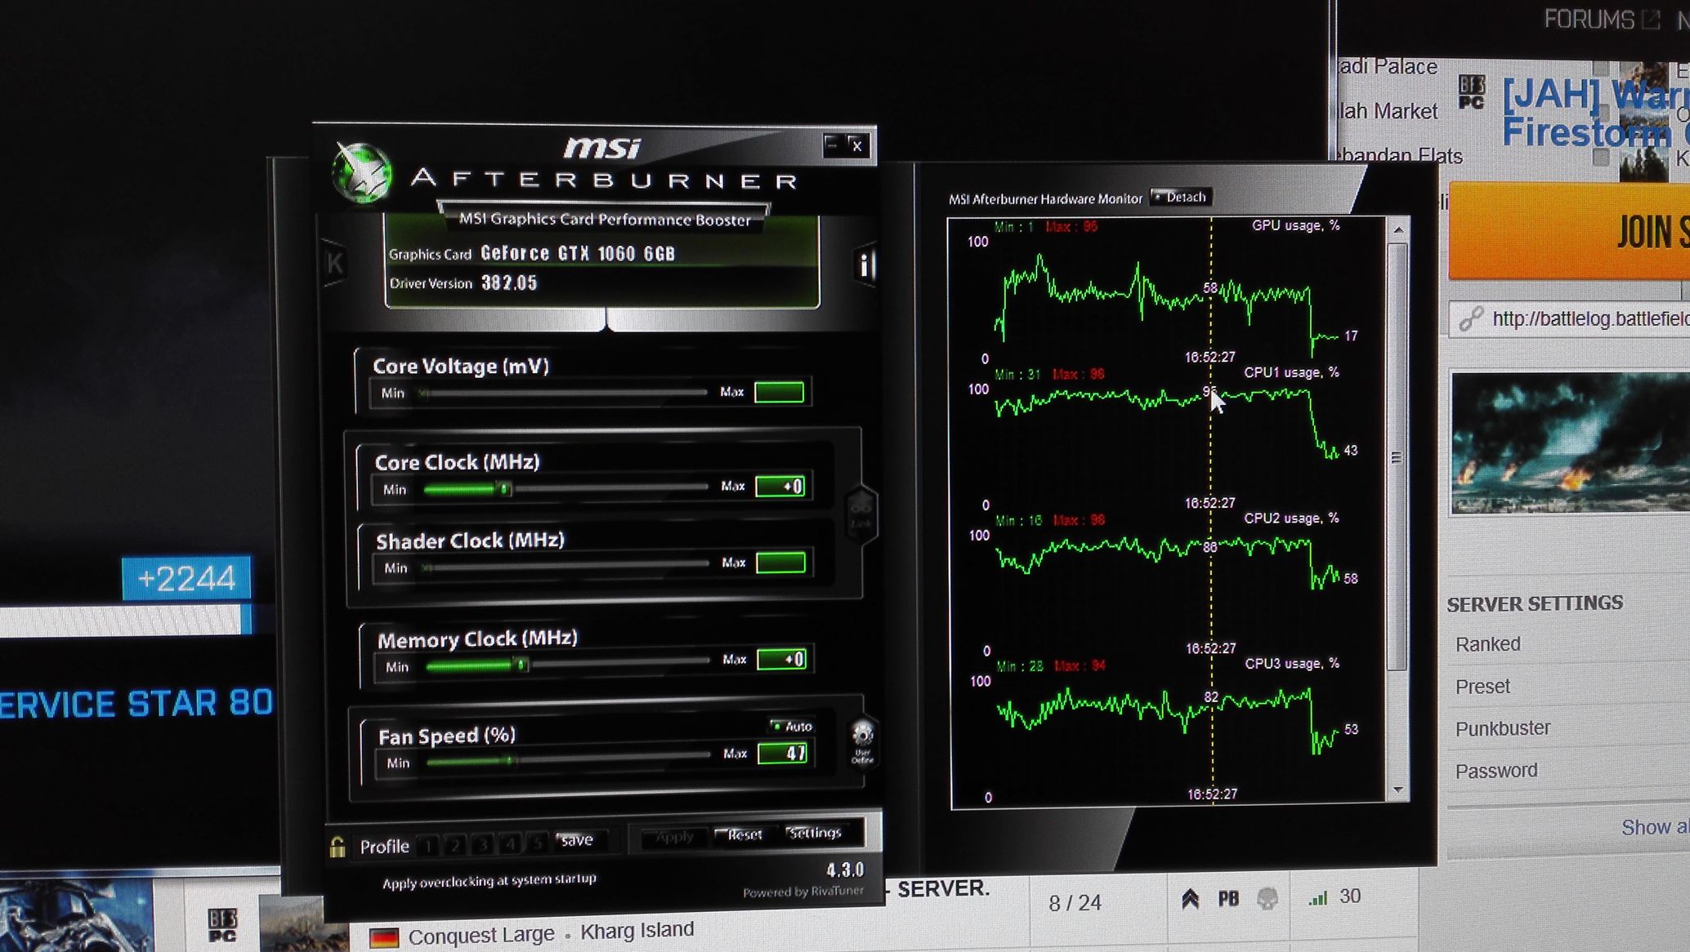Click the '+2244' score badge
The image size is (1690, 952).
(x=186, y=579)
